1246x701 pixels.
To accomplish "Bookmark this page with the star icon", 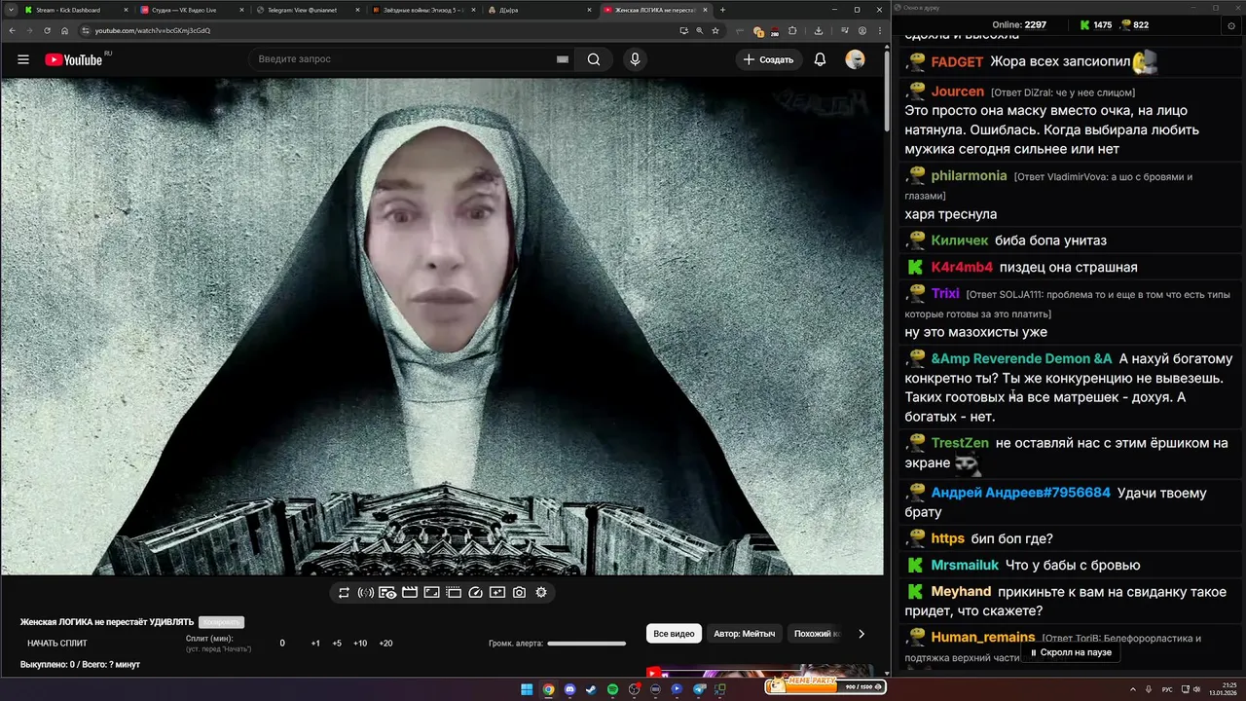I will pyautogui.click(x=715, y=30).
